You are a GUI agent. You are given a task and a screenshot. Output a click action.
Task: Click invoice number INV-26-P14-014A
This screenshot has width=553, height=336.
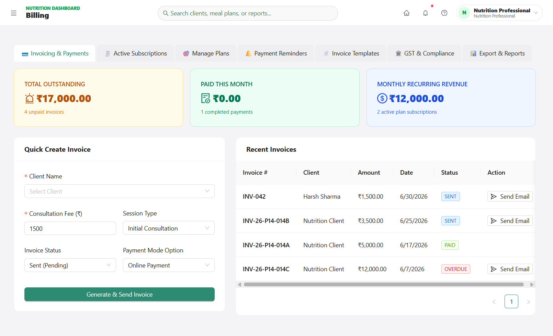(x=266, y=245)
